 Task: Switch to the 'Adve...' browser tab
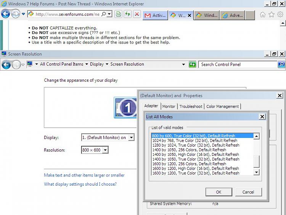point(232,15)
